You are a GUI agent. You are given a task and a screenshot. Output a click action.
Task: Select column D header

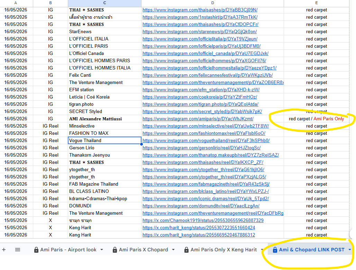[212, 3]
